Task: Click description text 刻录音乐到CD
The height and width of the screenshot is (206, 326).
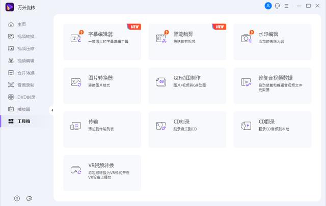Action: click(x=185, y=129)
